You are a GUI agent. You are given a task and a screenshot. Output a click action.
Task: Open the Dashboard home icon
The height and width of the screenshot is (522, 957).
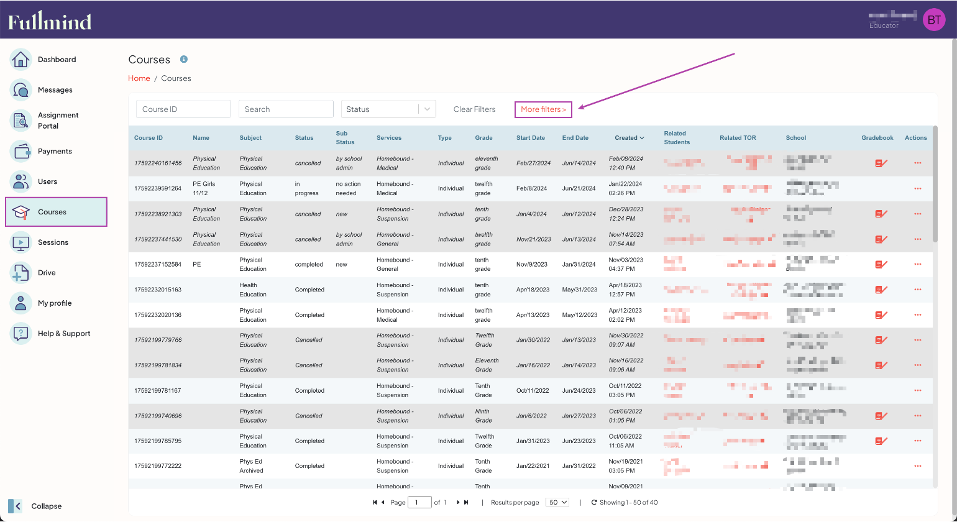pos(21,60)
